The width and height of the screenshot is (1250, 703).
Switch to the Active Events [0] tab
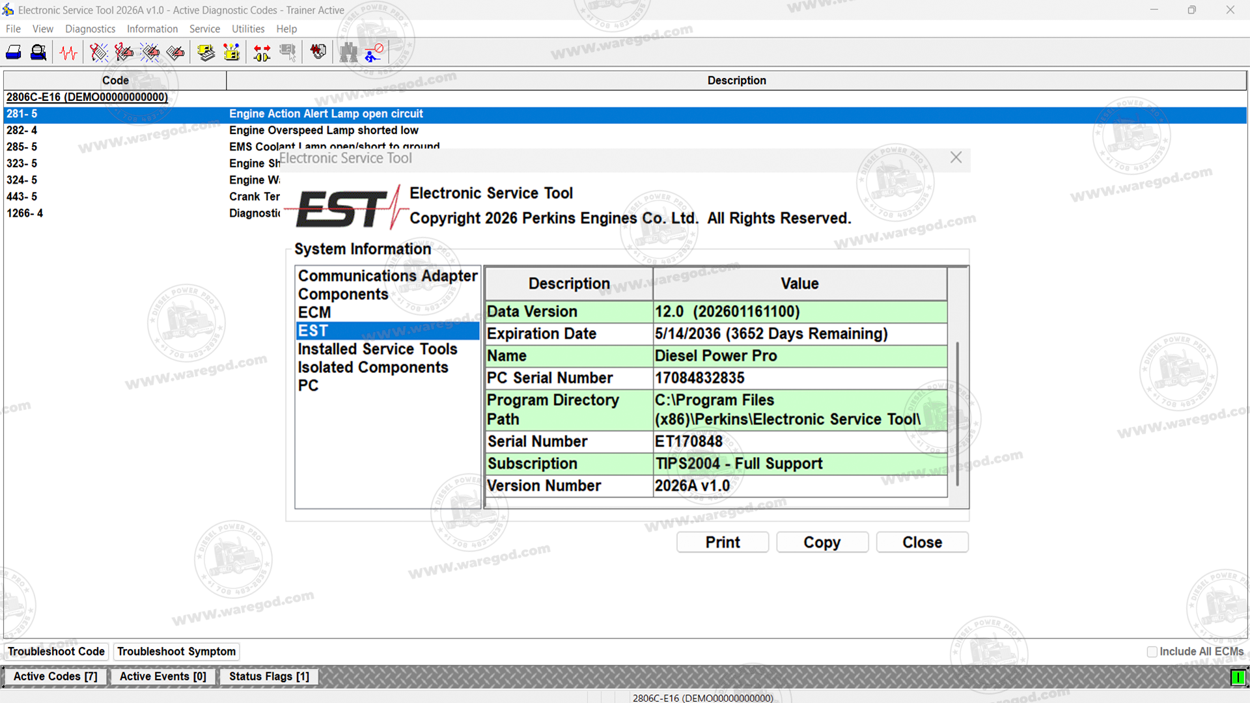[163, 676]
